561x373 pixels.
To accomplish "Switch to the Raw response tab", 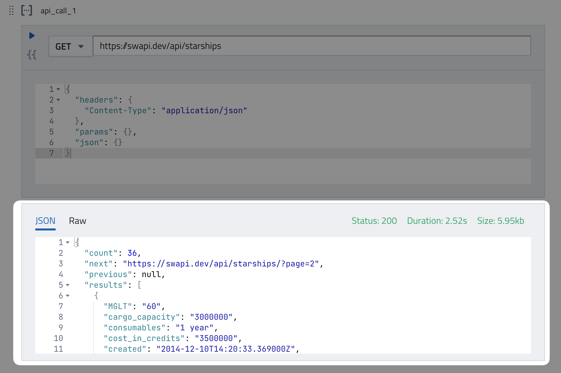I will coord(77,221).
